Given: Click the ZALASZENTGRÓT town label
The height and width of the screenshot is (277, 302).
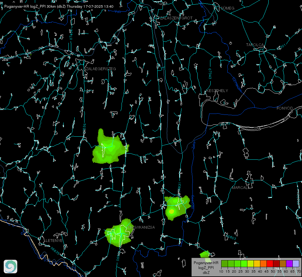Looking at the screenshot, I should coord(176,18).
